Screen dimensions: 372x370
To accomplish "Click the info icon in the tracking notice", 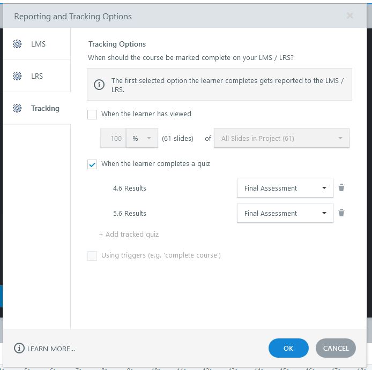I will (99, 85).
